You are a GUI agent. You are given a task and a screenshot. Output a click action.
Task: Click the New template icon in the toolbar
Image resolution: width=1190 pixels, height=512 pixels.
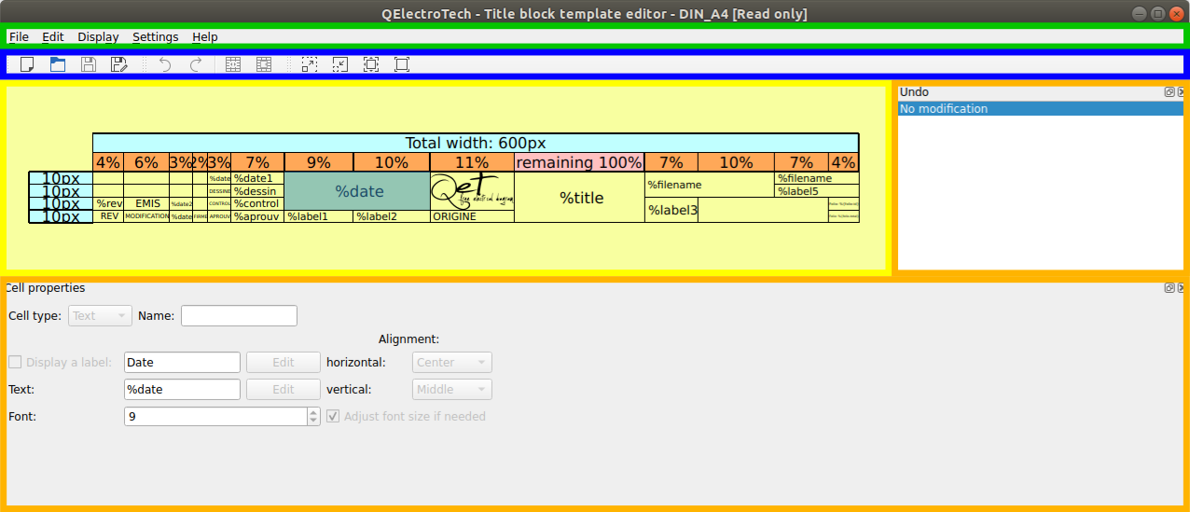point(27,64)
